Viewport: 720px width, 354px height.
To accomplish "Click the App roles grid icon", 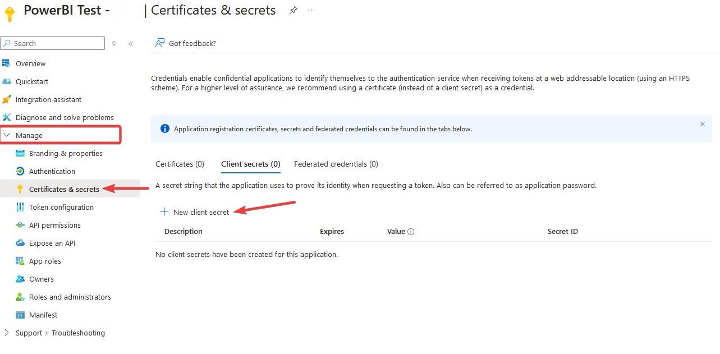I will [20, 261].
